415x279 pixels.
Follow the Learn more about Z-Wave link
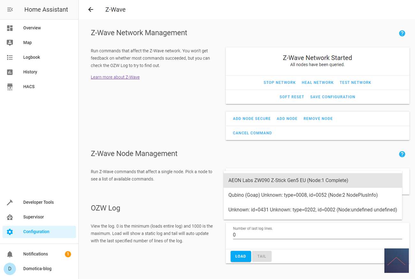point(115,77)
